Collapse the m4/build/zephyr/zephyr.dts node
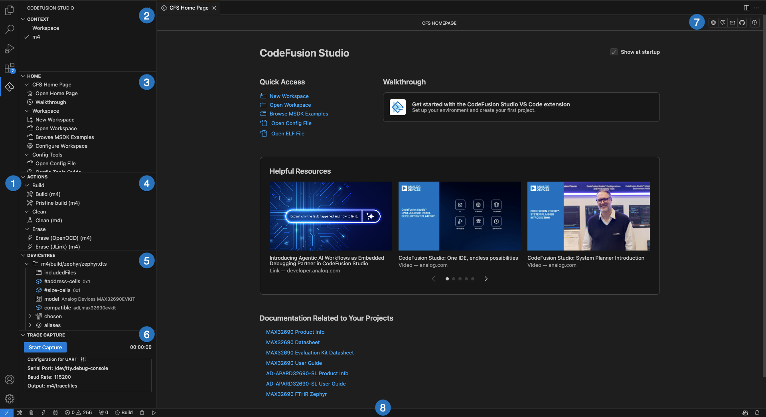 (27, 264)
